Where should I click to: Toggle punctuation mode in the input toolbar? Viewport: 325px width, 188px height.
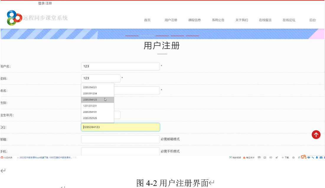(x=313, y=158)
